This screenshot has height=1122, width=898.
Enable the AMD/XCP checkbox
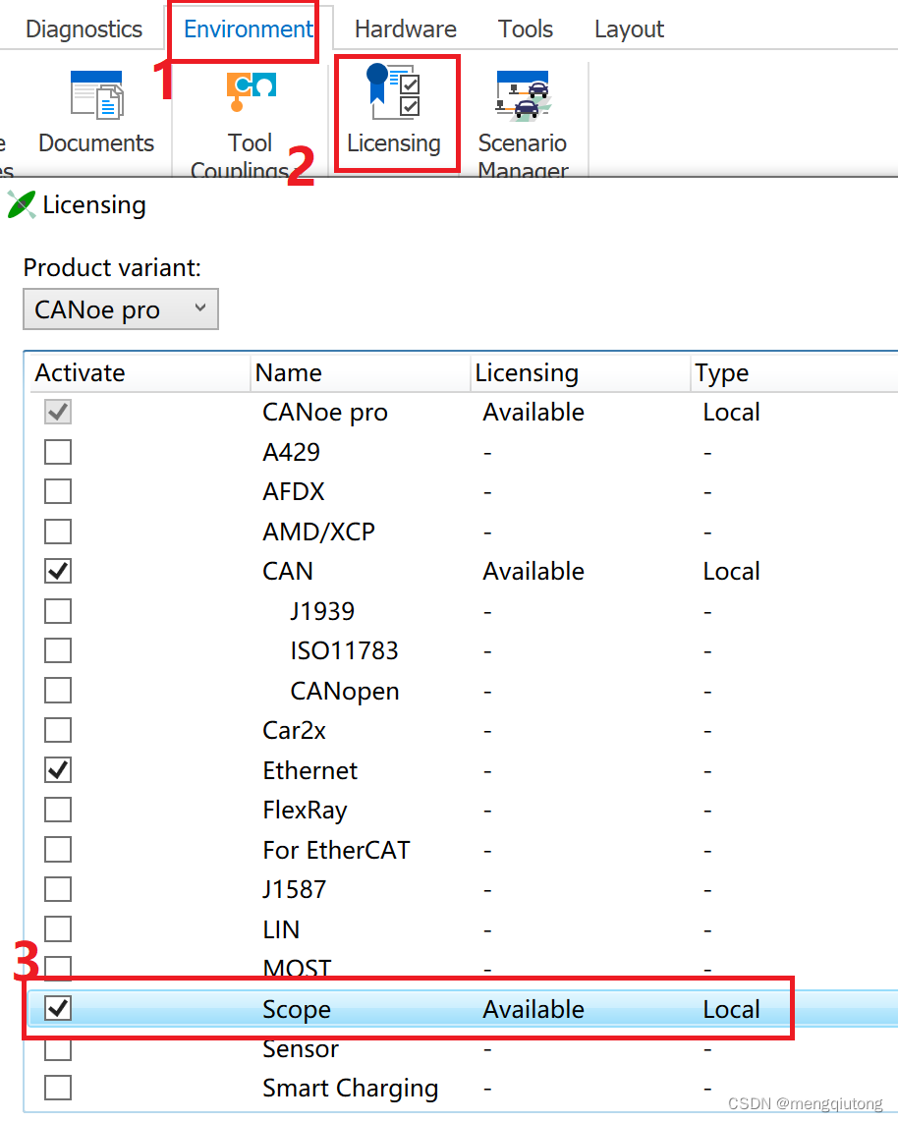[x=58, y=532]
